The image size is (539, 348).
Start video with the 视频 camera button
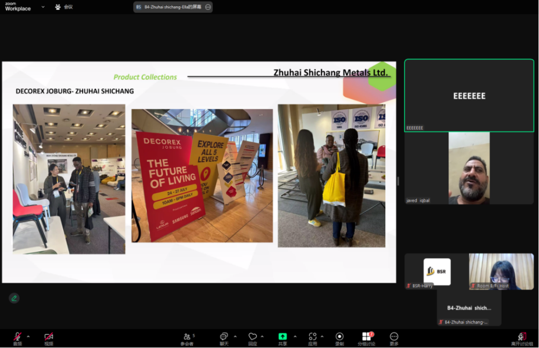(x=49, y=339)
